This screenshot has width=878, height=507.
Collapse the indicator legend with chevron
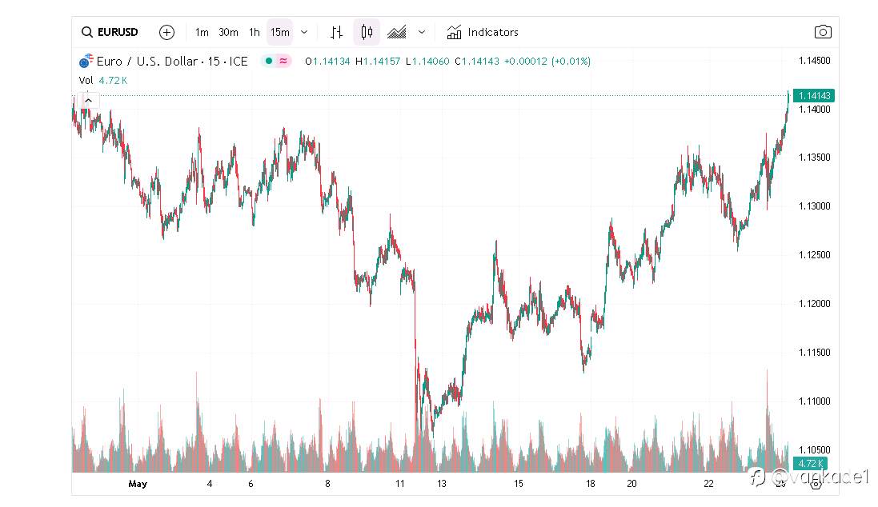pyautogui.click(x=89, y=101)
